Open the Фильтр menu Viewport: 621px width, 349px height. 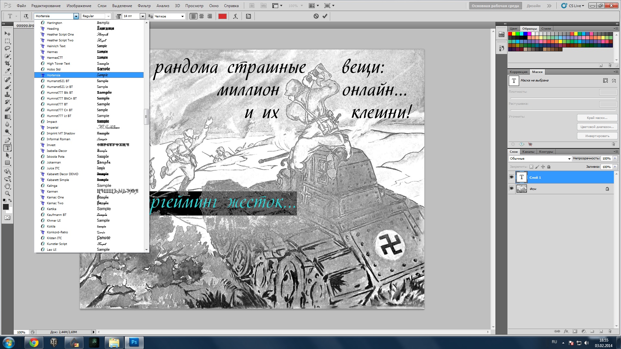(144, 6)
